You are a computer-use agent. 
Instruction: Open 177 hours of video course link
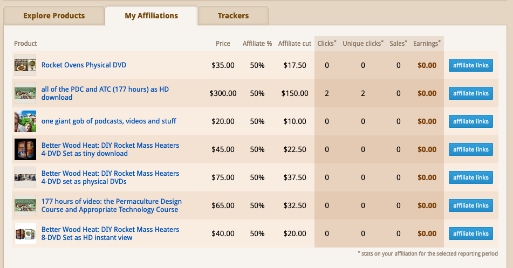[x=111, y=205]
